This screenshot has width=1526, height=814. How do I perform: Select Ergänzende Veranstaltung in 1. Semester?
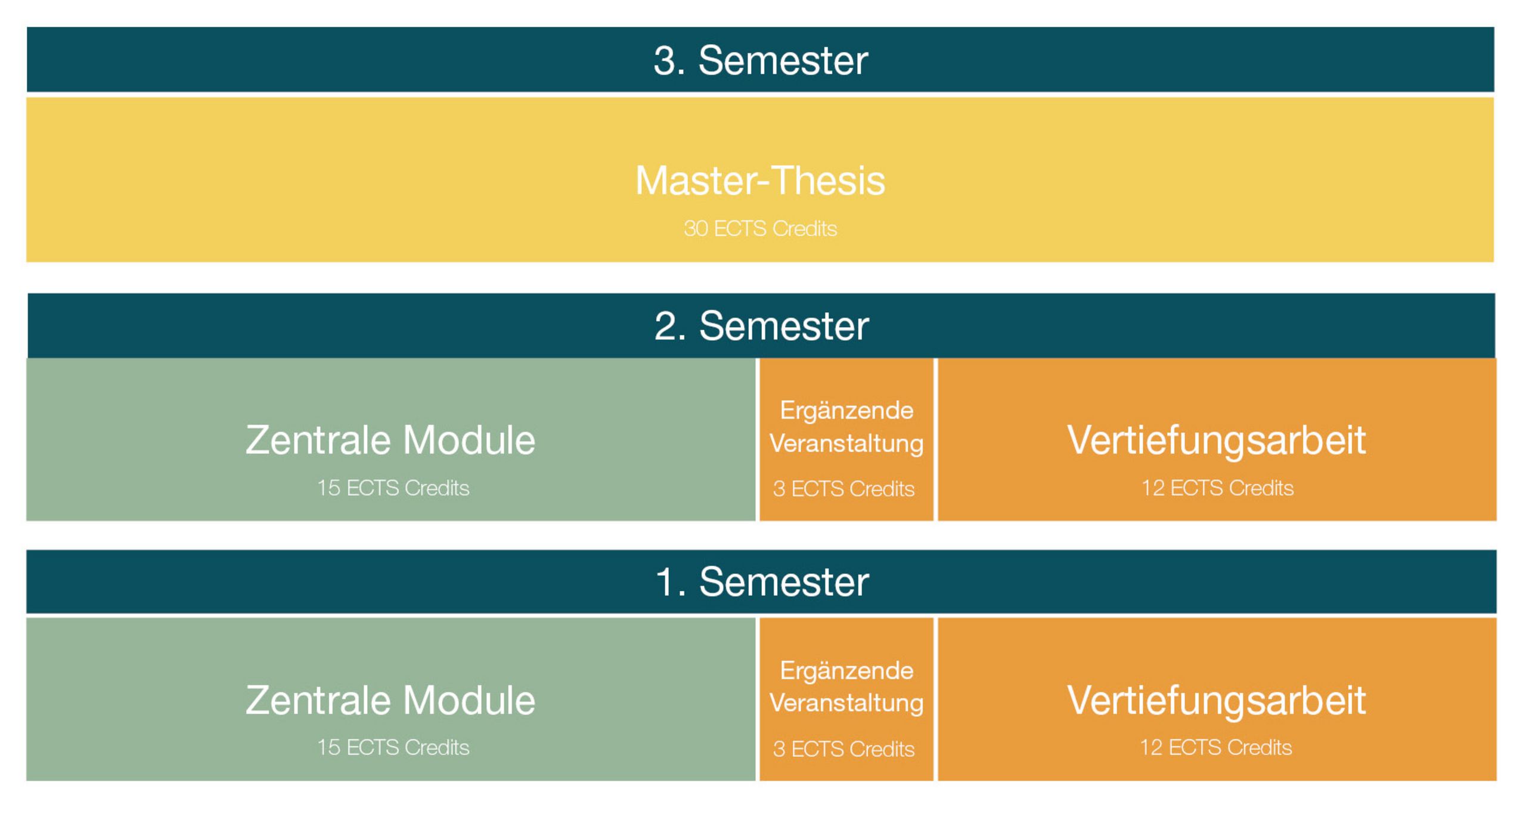pyautogui.click(x=846, y=686)
